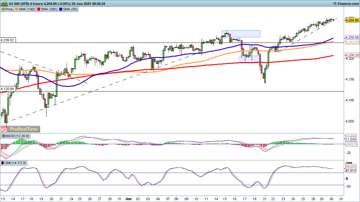Select the 4,294.89 current price tag
The image size is (360, 202).
[x=352, y=20]
